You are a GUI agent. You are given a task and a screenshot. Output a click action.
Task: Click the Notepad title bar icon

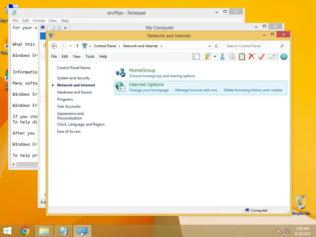[14, 13]
